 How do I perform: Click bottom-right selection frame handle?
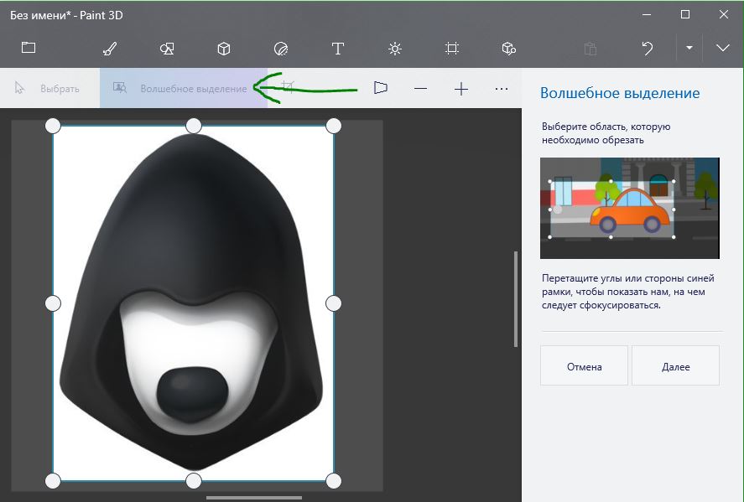334,481
